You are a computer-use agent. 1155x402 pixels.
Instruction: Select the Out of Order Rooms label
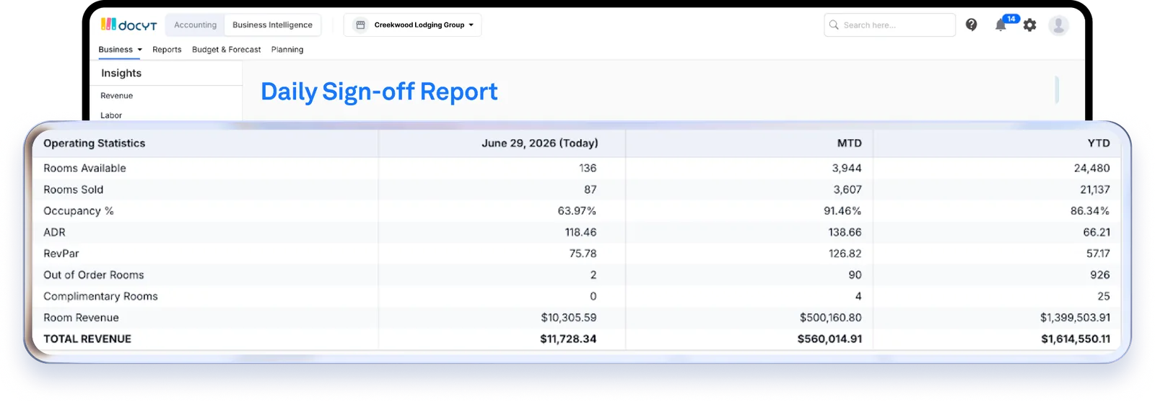(x=94, y=275)
